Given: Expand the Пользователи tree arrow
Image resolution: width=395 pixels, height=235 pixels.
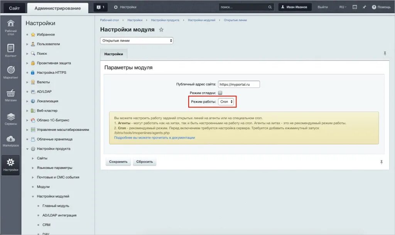Looking at the screenshot, I should point(27,44).
